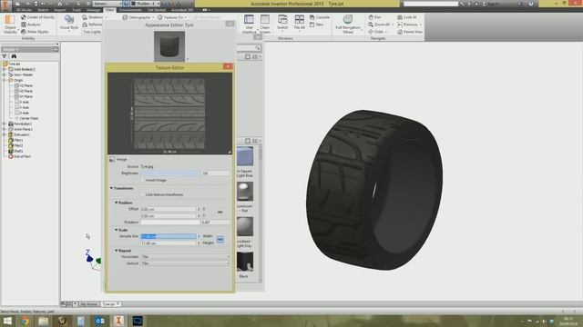Go to the Previous view
The width and height of the screenshot is (583, 327).
[408, 25]
